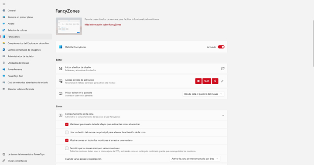The height and width of the screenshot is (165, 314).
Task: Open Más información sobre FancyZones link
Action: (103, 24)
